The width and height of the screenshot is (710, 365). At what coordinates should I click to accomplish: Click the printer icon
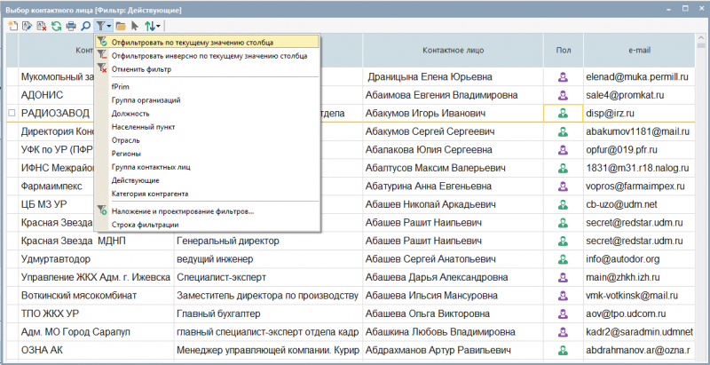point(71,27)
